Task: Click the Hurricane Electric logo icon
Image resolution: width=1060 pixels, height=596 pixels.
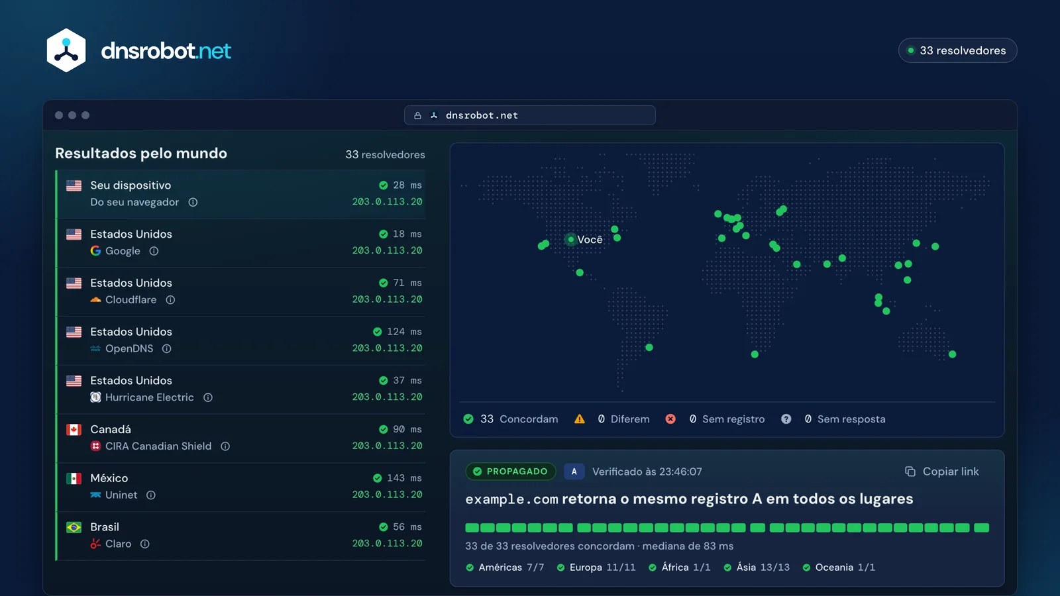Action: (x=95, y=397)
